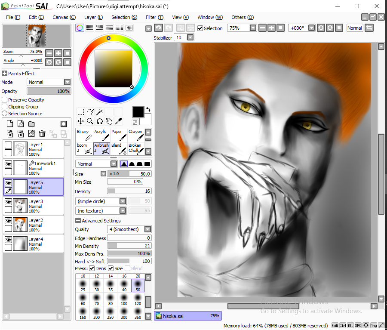Open the Filter menu
The width and height of the screenshot is (387, 330).
click(x=154, y=17)
